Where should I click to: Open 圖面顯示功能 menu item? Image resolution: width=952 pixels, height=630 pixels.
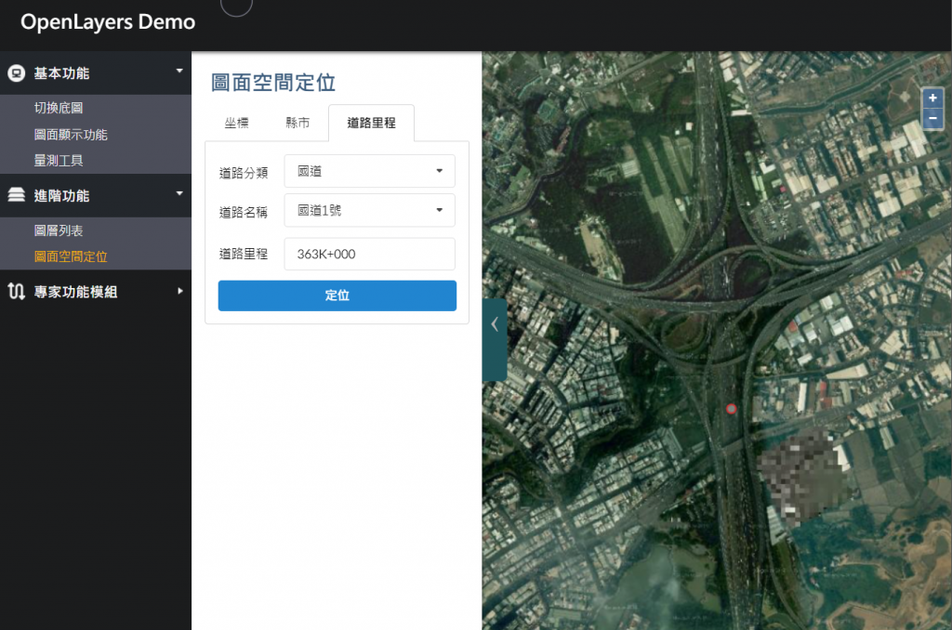click(x=71, y=135)
